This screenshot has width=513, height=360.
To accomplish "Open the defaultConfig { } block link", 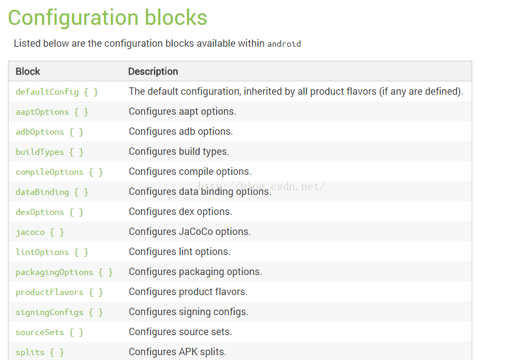I will pyautogui.click(x=57, y=92).
